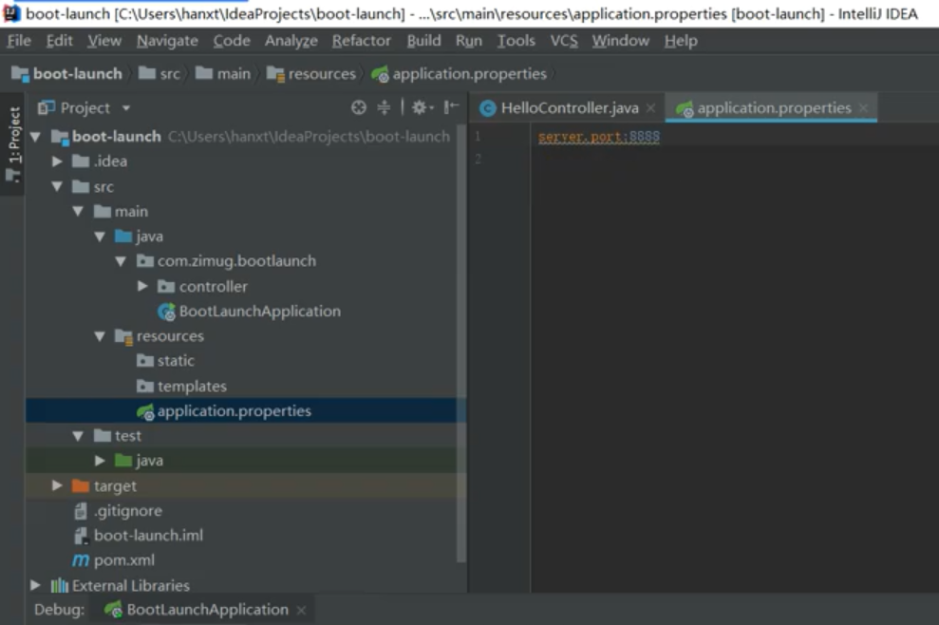Image resolution: width=939 pixels, height=625 pixels.
Task: Open the Analyze menu
Action: pyautogui.click(x=291, y=41)
